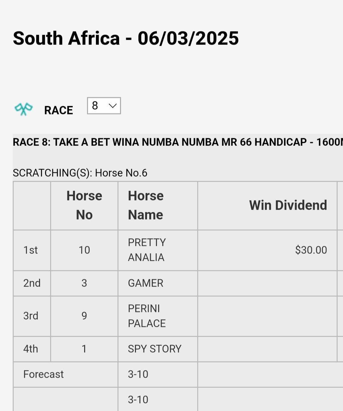Click the Horse Name column header
Image resolution: width=343 pixels, height=411 pixels.
pos(145,205)
